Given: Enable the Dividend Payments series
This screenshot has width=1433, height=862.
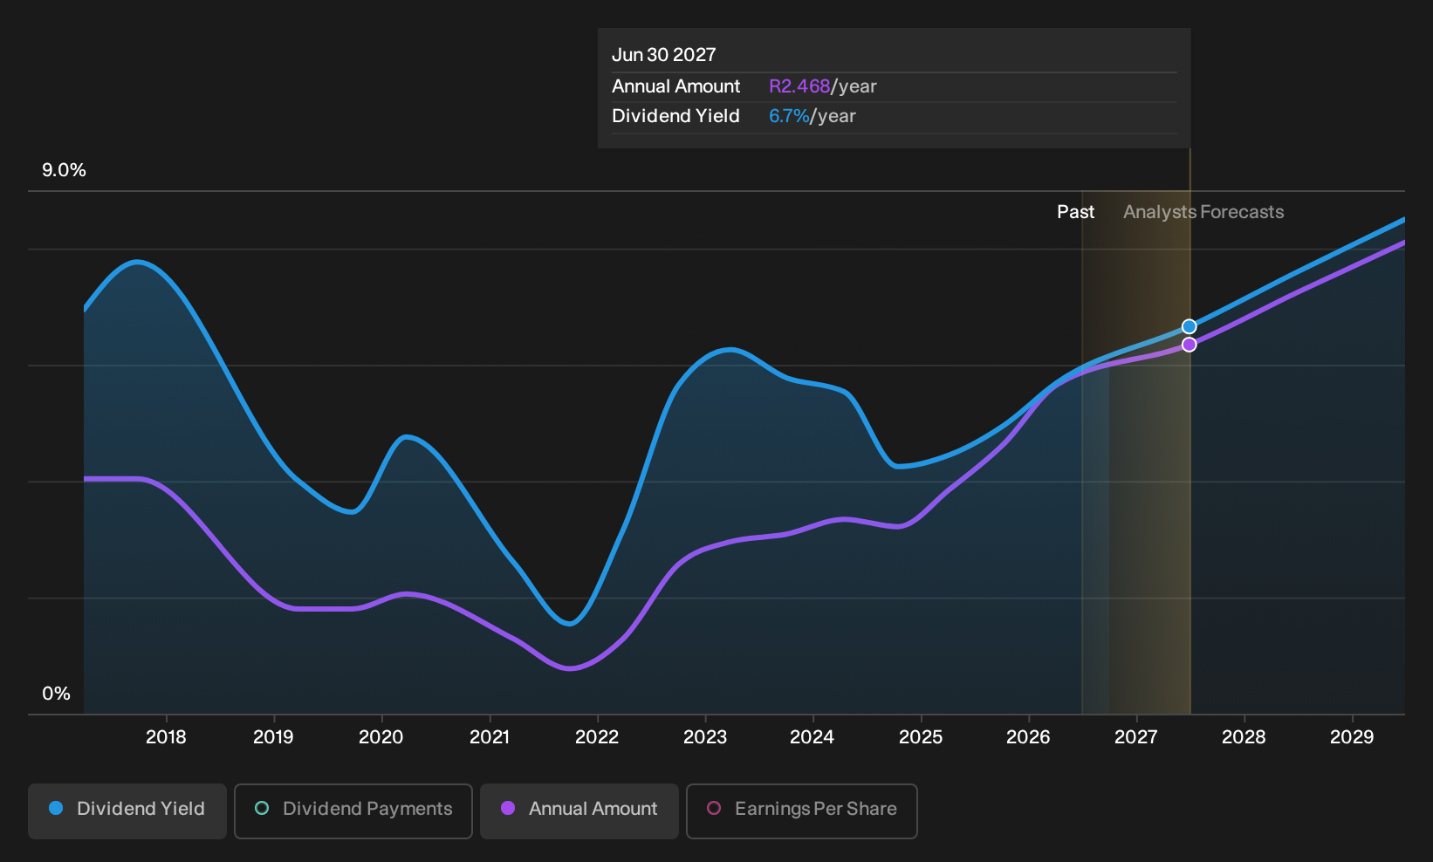Looking at the screenshot, I should click(353, 811).
